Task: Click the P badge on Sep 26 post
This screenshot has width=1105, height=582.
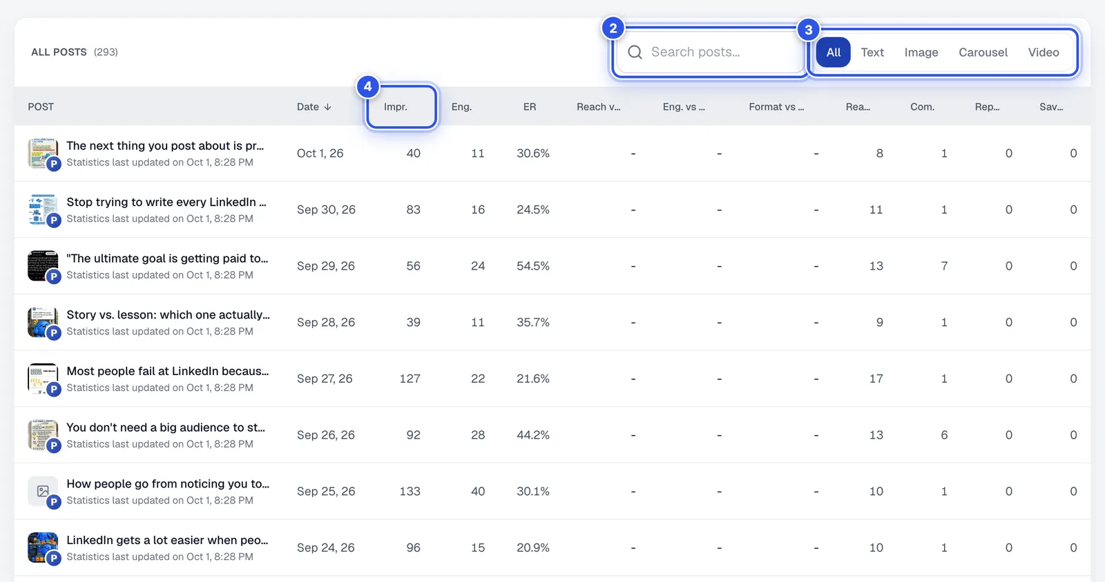Action: (54, 445)
